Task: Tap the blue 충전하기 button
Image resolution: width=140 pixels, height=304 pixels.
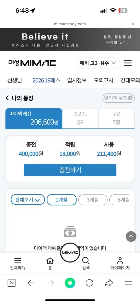Action: [x=70, y=170]
